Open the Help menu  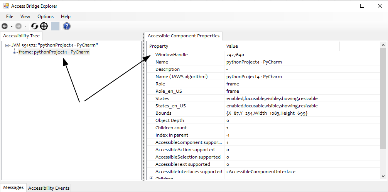click(66, 17)
